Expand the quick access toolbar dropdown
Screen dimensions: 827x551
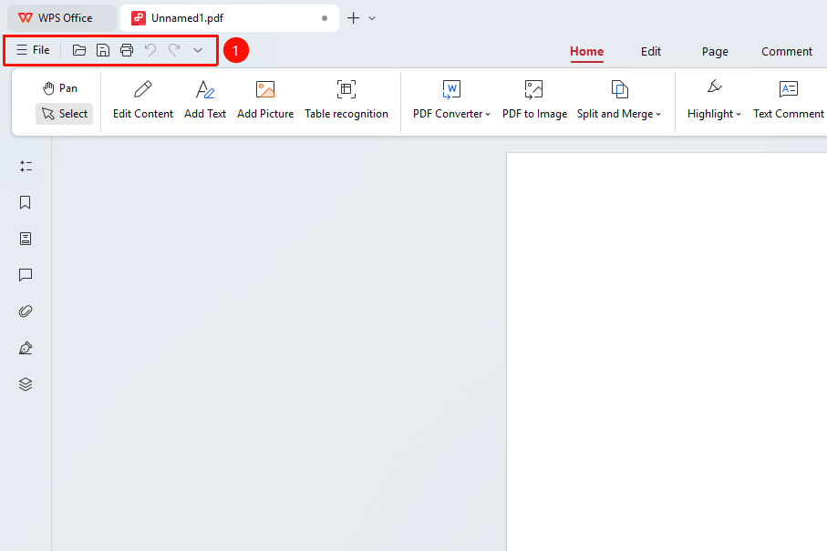pyautogui.click(x=198, y=50)
